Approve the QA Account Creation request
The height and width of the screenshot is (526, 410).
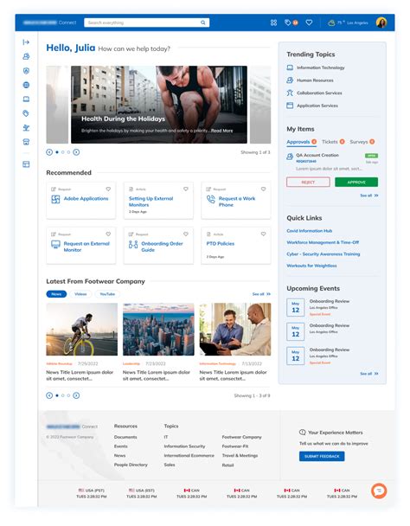(356, 183)
